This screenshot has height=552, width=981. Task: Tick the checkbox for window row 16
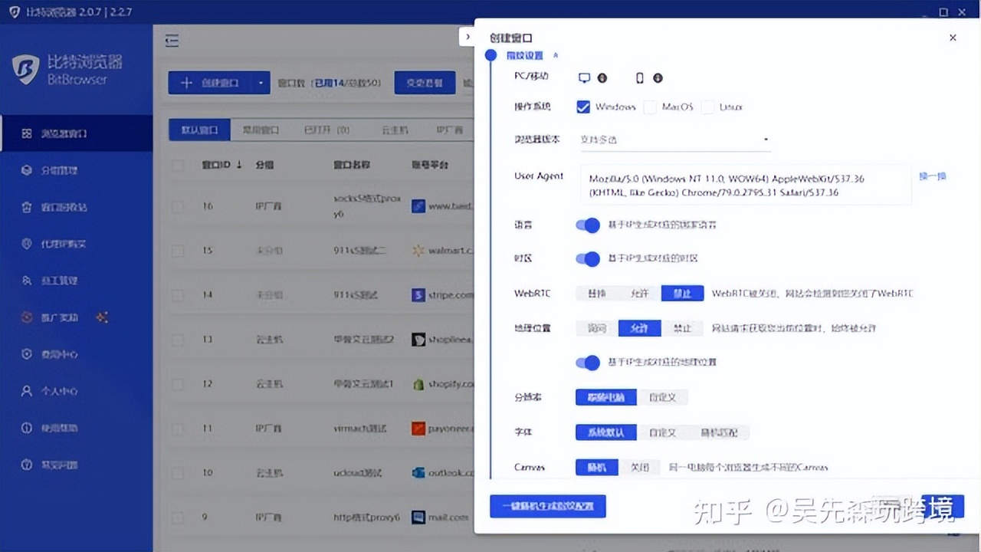coord(178,206)
